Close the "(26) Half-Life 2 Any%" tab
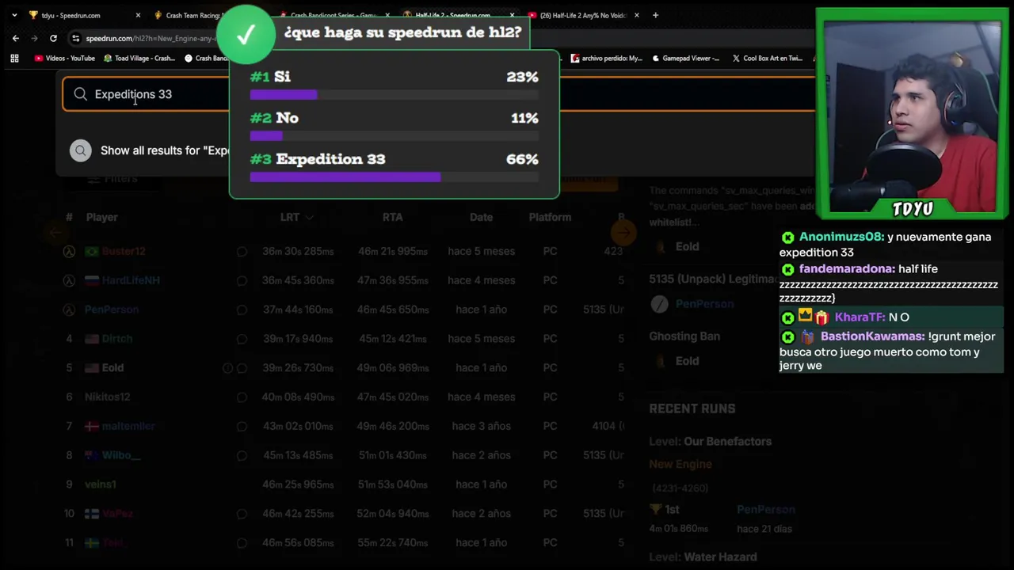This screenshot has width=1014, height=570. click(x=636, y=15)
